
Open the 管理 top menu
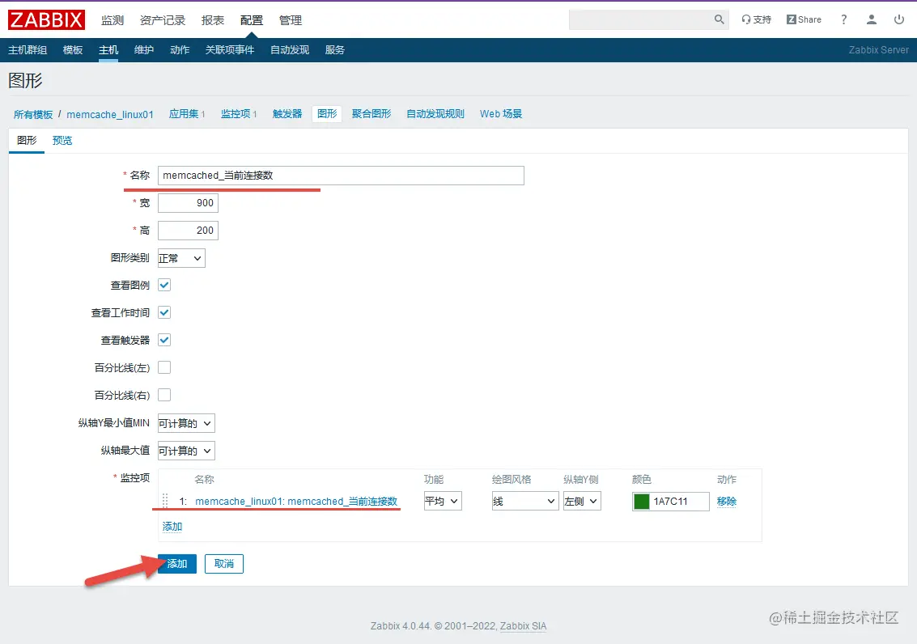(291, 20)
